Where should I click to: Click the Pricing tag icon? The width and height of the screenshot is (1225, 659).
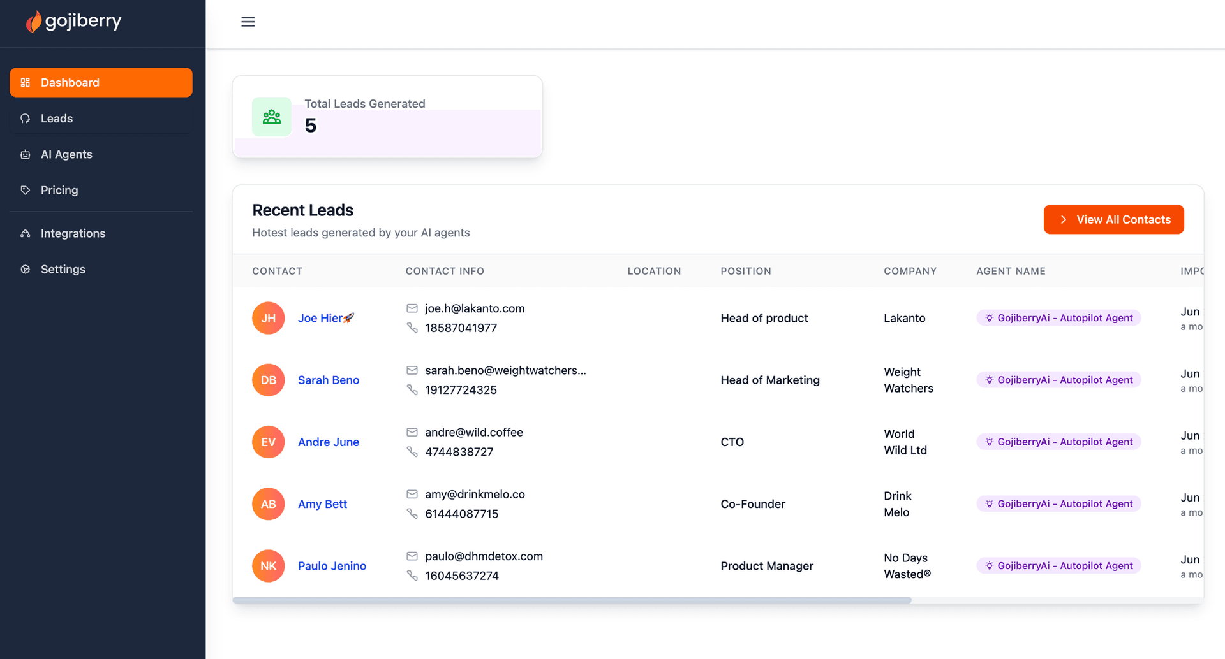pyautogui.click(x=26, y=190)
